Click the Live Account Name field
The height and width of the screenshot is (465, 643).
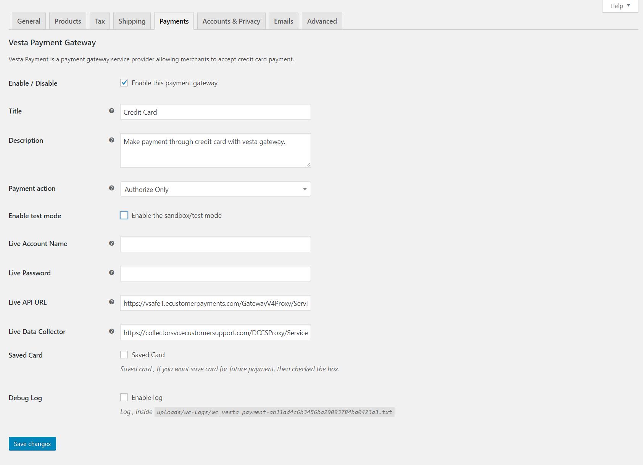coord(215,244)
